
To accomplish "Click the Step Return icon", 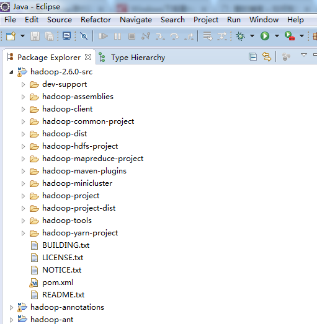I will tap(189, 37).
